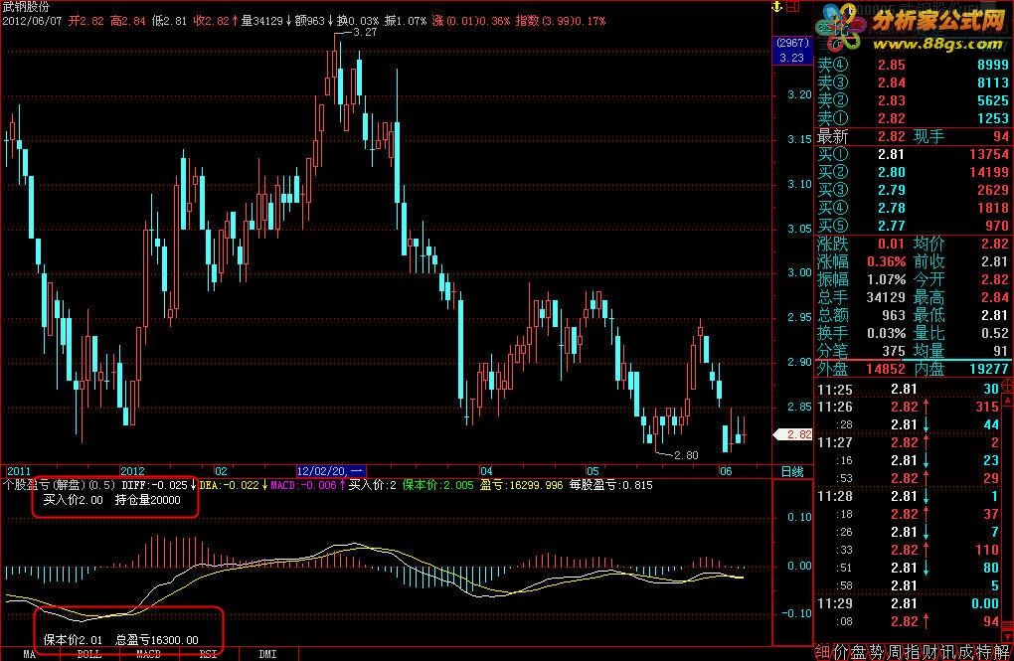Click the trade list scrollbar grip near the bottom

(1007, 623)
